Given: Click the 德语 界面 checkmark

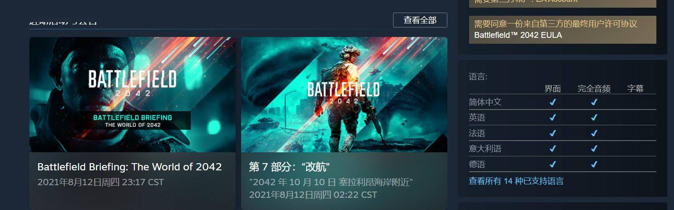Looking at the screenshot, I should (552, 164).
